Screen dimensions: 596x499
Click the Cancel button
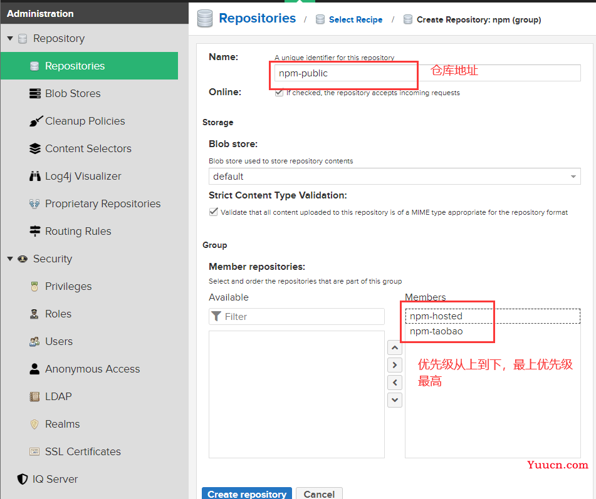[319, 494]
